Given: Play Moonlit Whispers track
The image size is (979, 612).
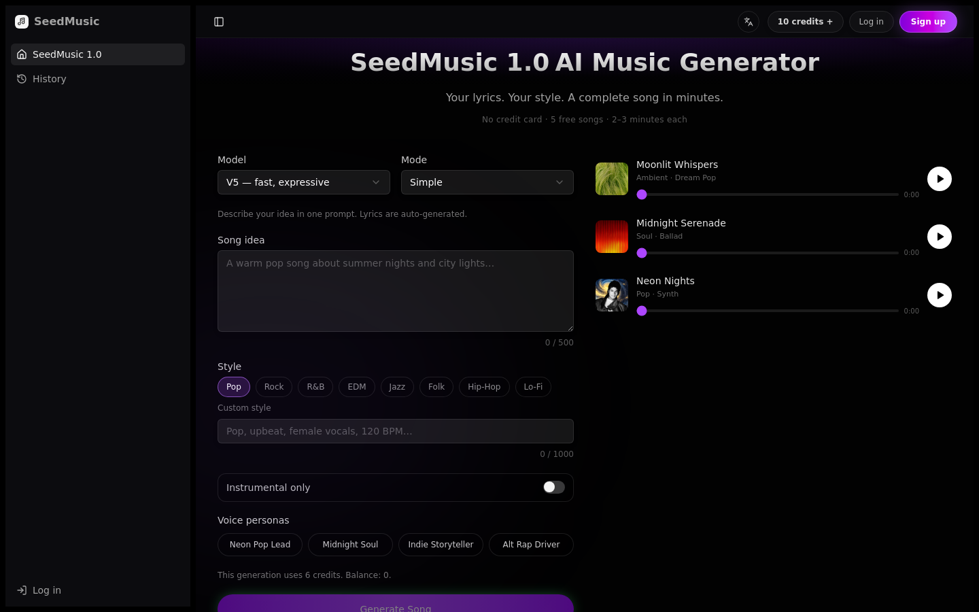Looking at the screenshot, I should 940,179.
